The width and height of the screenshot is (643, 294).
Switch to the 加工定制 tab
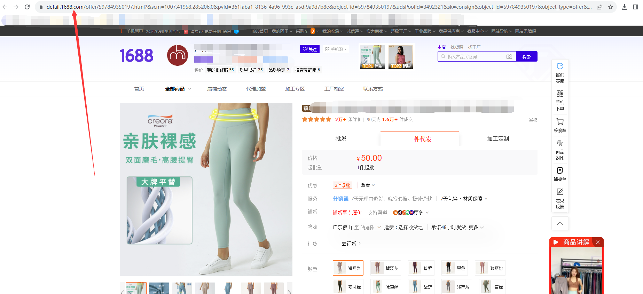click(497, 139)
